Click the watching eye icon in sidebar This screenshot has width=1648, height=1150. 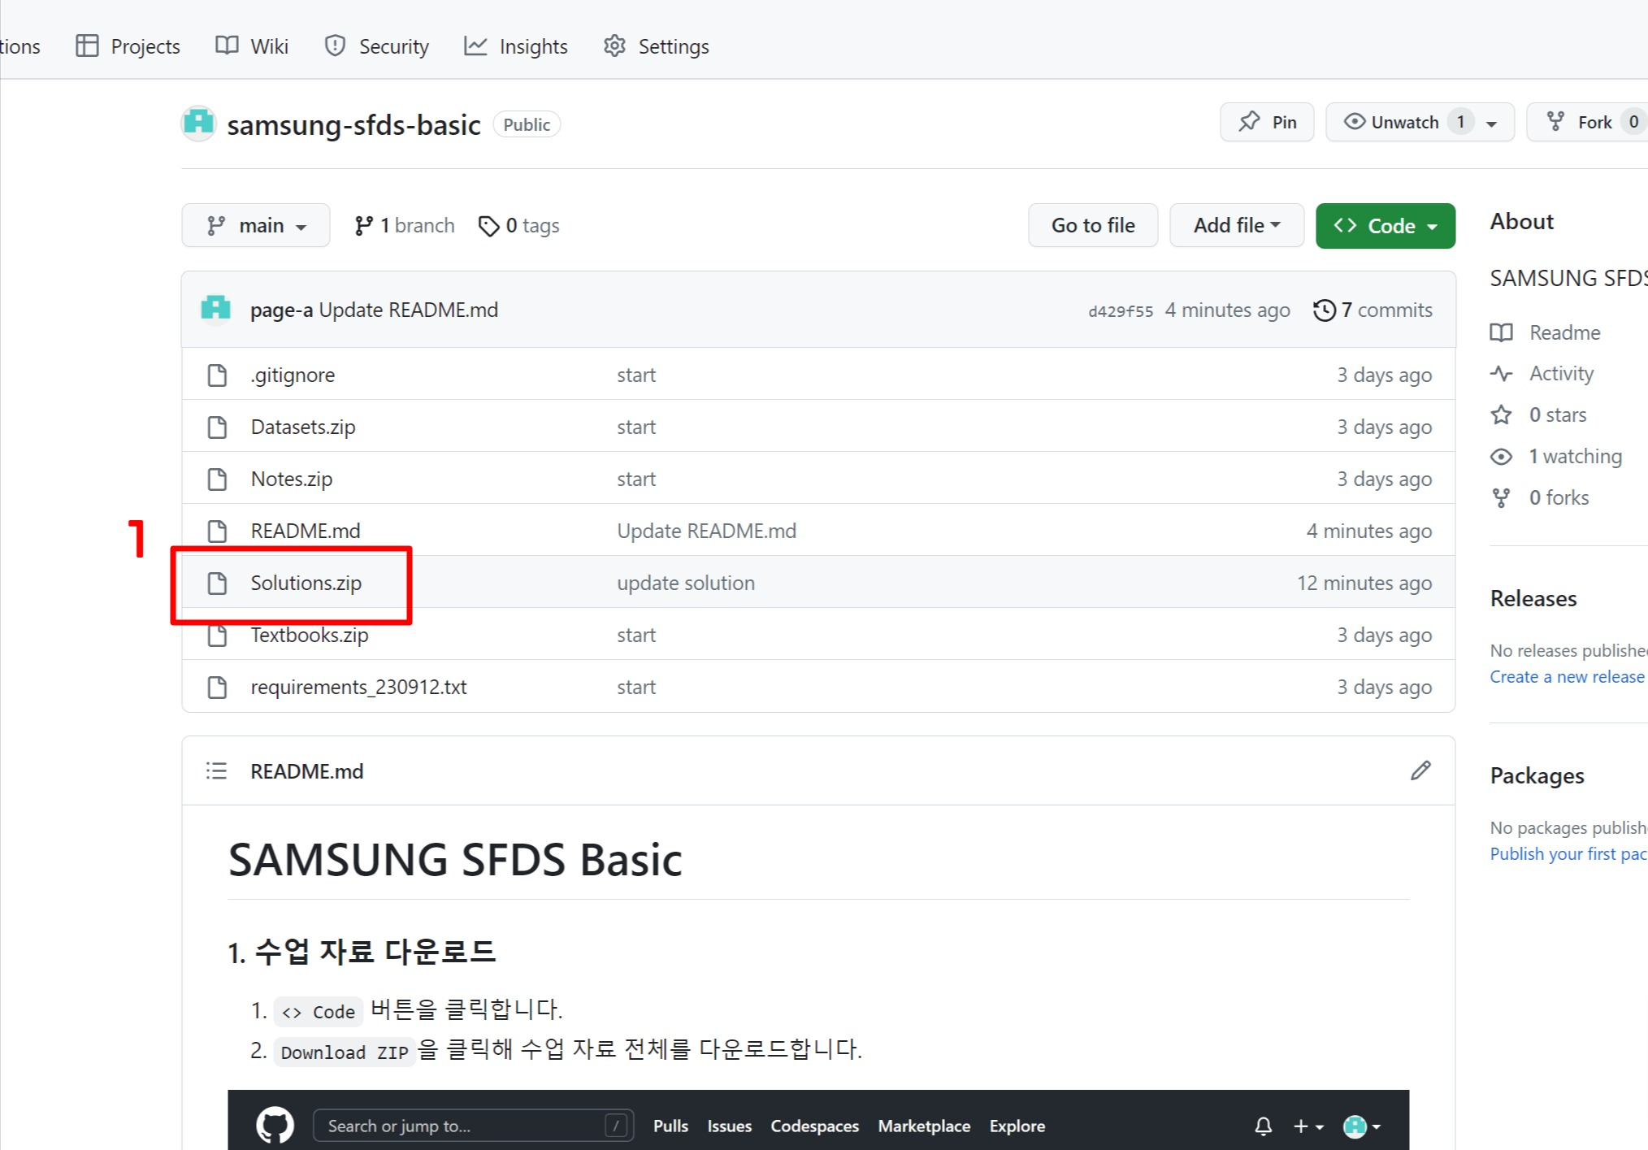[x=1502, y=456]
